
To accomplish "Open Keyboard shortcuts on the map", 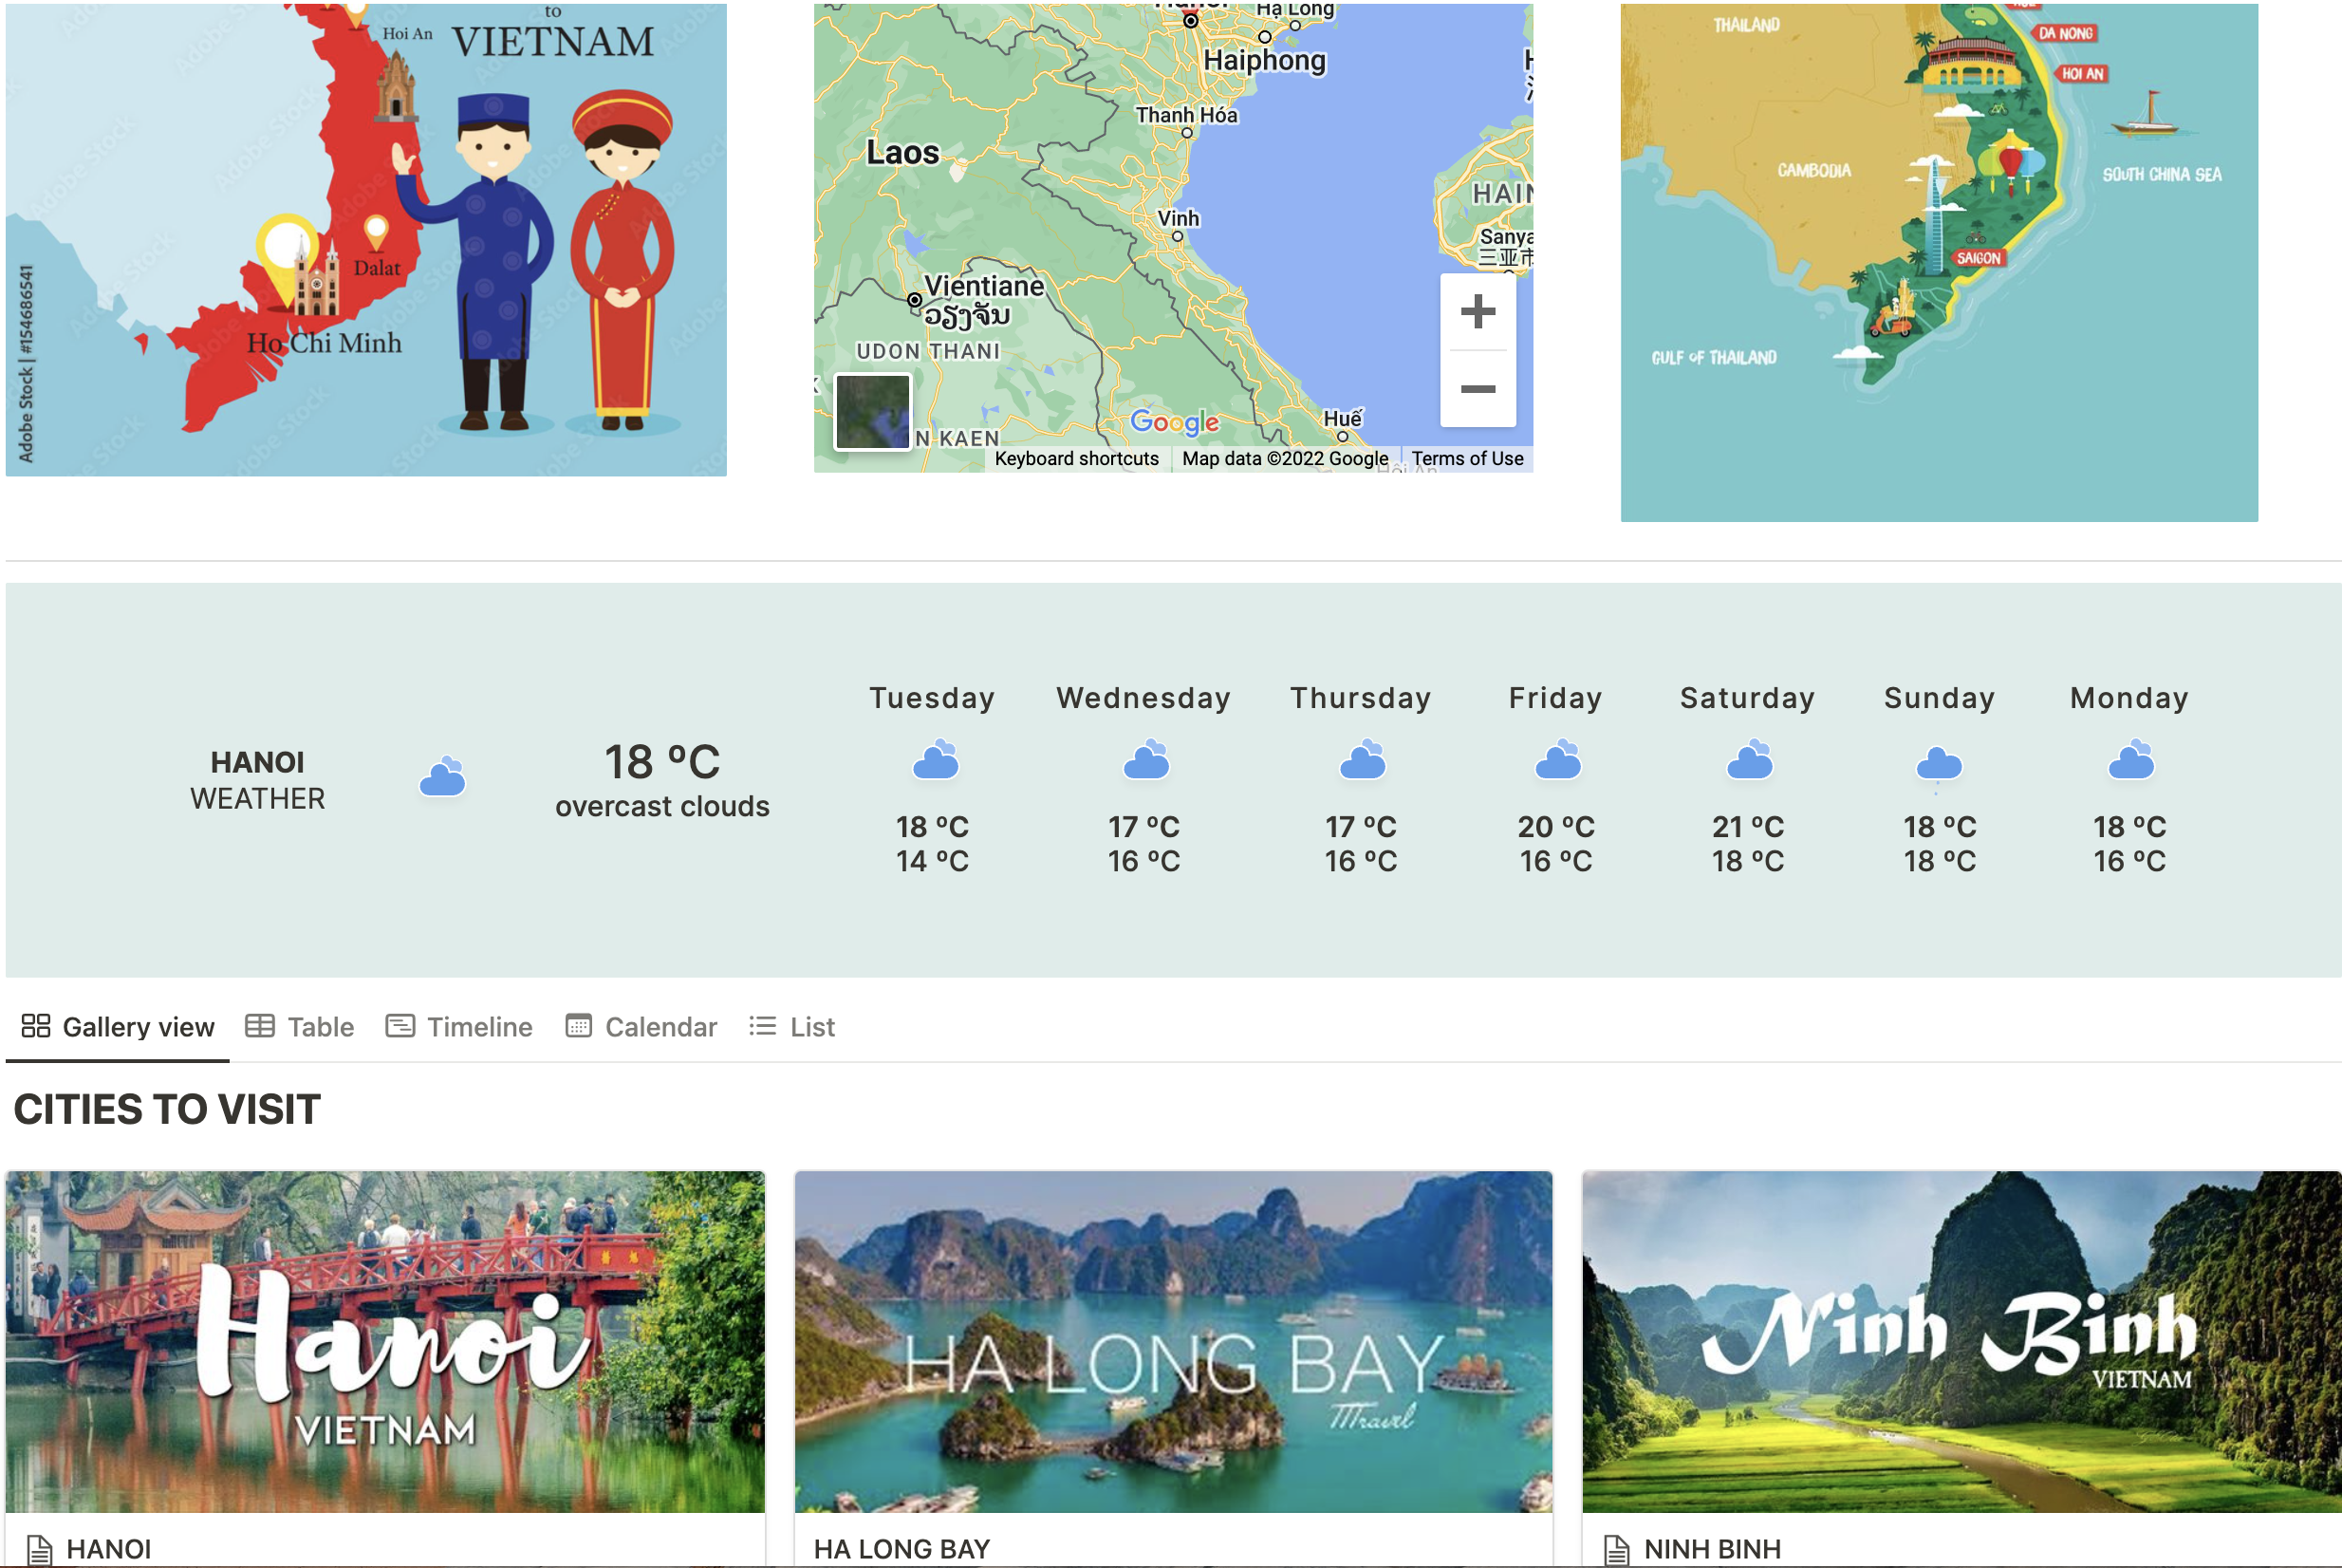I will tap(1076, 459).
